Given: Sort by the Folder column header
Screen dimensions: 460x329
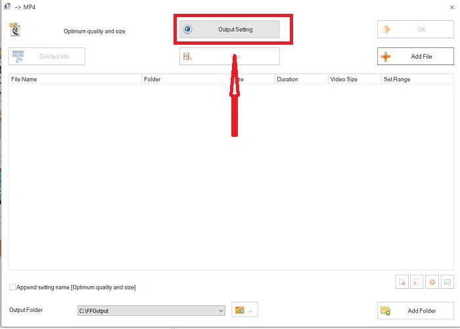Looking at the screenshot, I should click(186, 80).
